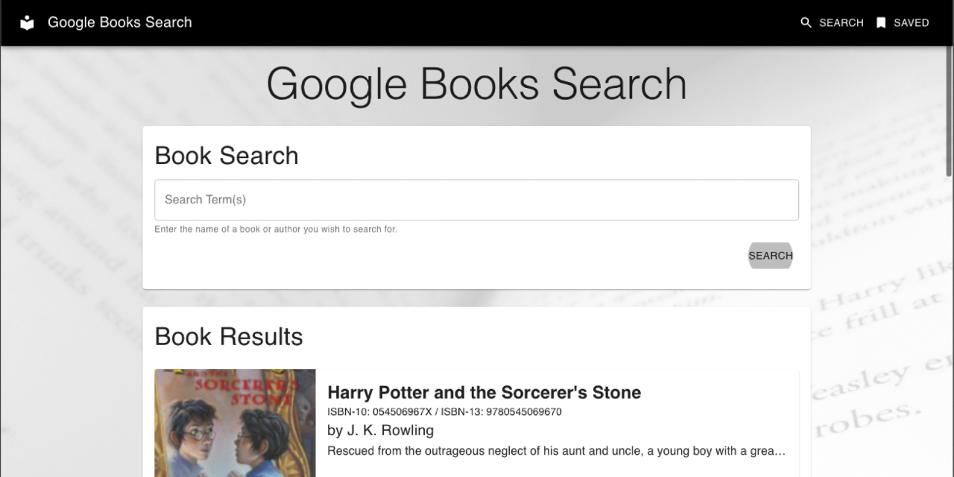This screenshot has height=477, width=954.
Task: Click the author line "by J. K. Rowling"
Action: pos(380,431)
